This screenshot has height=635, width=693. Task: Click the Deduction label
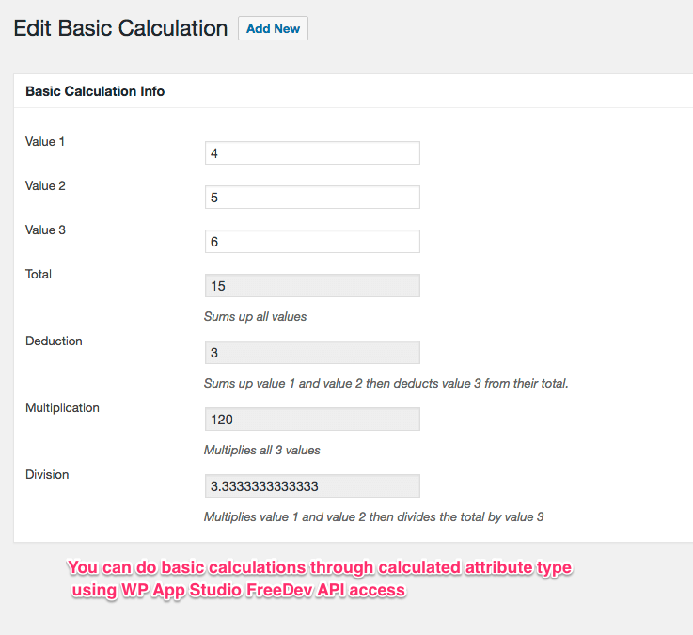(54, 341)
